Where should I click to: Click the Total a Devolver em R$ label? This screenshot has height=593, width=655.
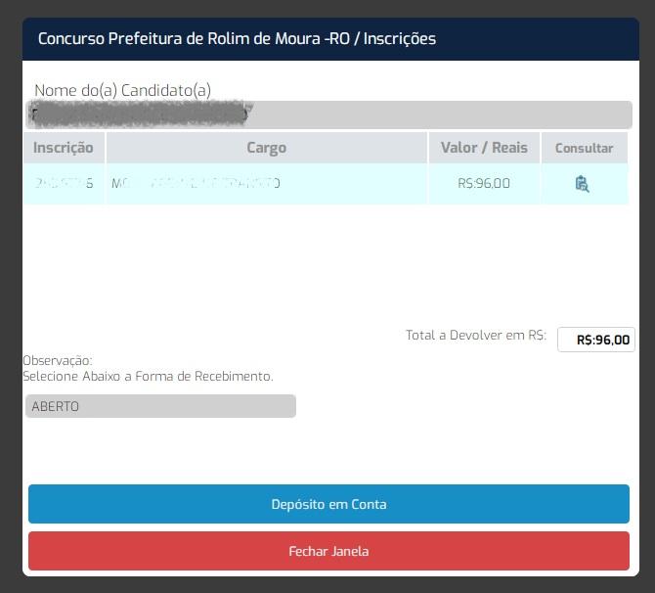point(476,336)
